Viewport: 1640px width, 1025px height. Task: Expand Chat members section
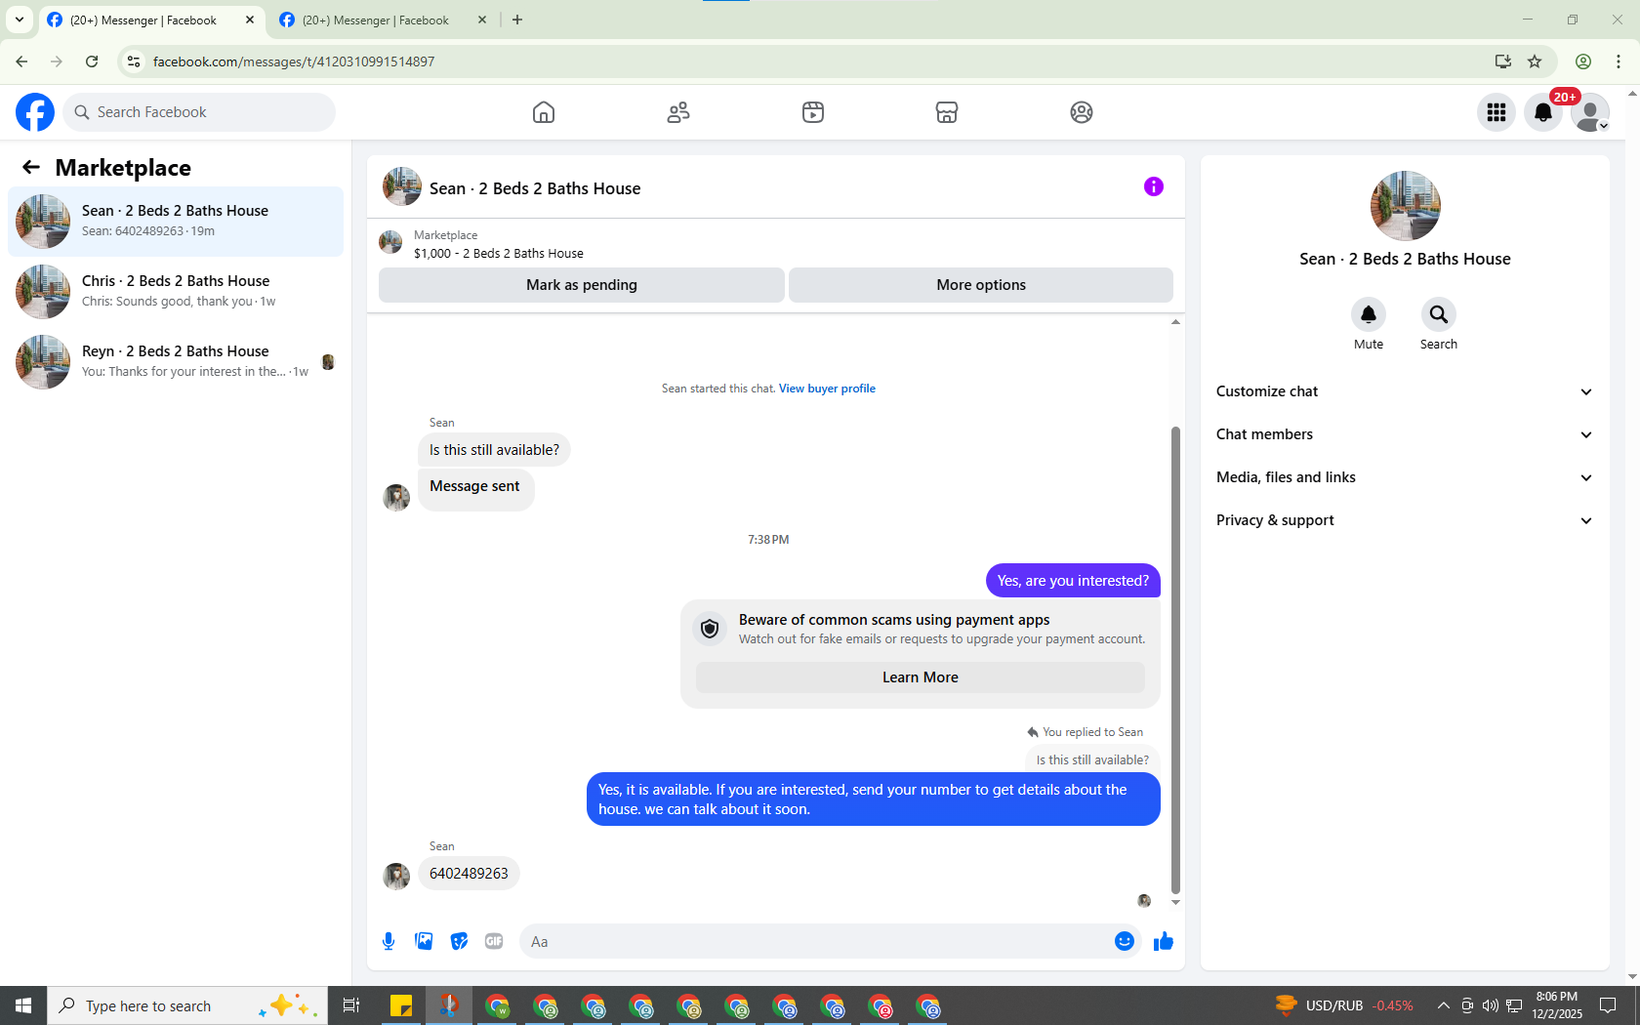pos(1405,434)
